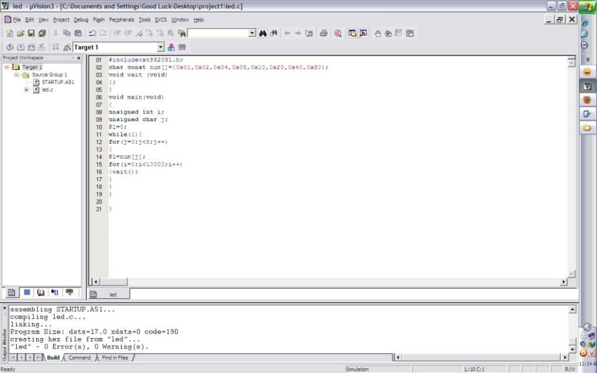Click the Print toolbar icon

pyautogui.click(x=324, y=34)
